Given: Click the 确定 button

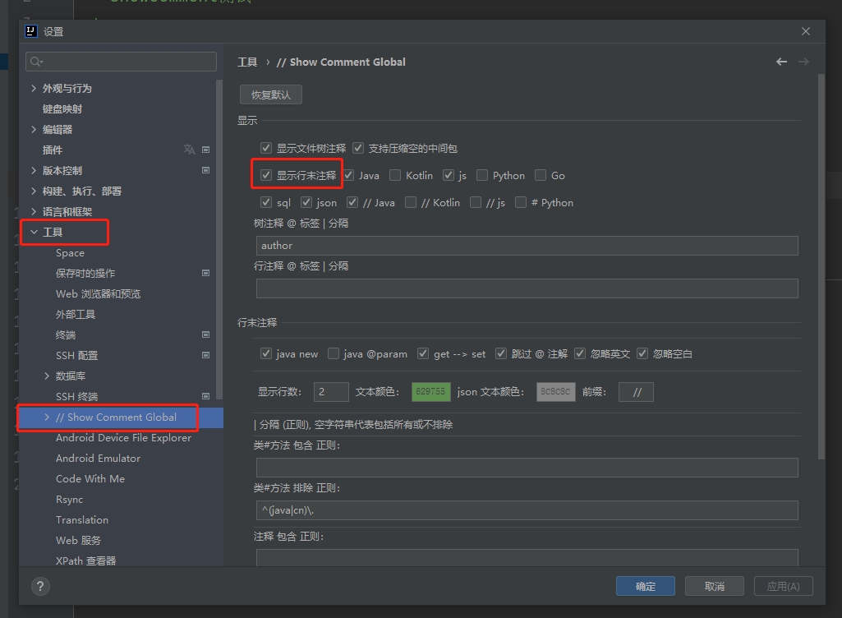Looking at the screenshot, I should (646, 586).
